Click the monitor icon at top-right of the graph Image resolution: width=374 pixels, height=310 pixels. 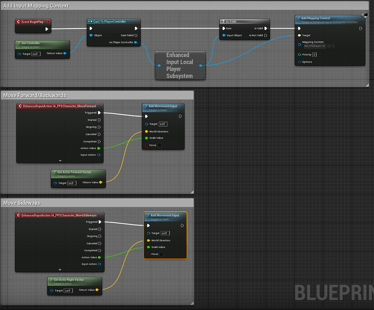364,15
